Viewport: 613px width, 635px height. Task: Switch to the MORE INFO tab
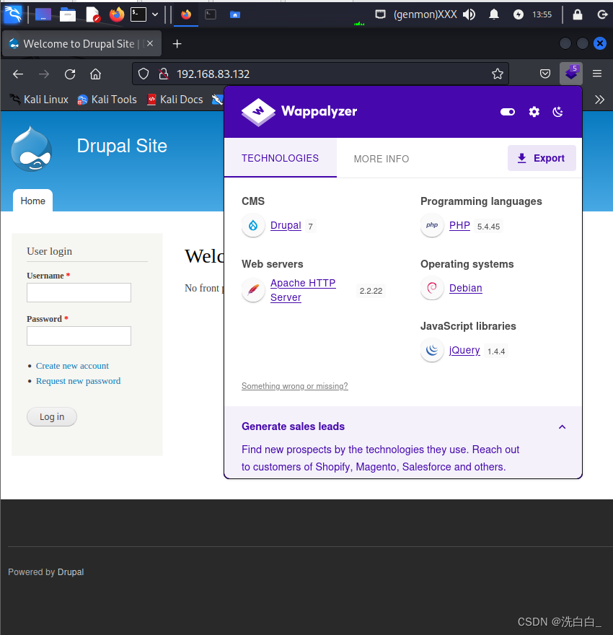click(382, 159)
